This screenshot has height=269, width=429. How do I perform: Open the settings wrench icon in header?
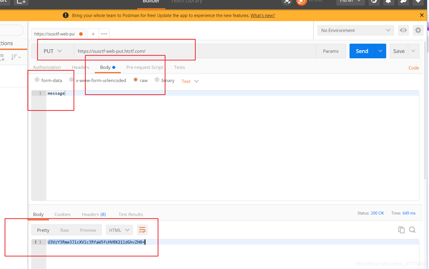[x=403, y=2]
